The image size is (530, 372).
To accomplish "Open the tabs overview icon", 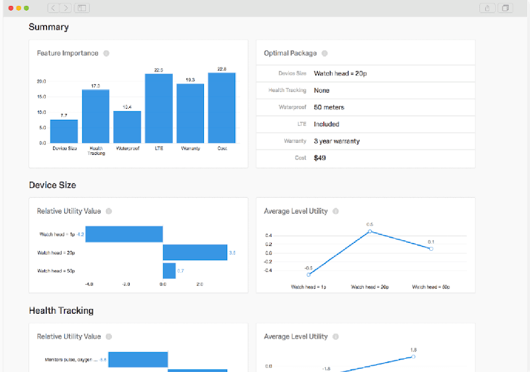I will [505, 8].
